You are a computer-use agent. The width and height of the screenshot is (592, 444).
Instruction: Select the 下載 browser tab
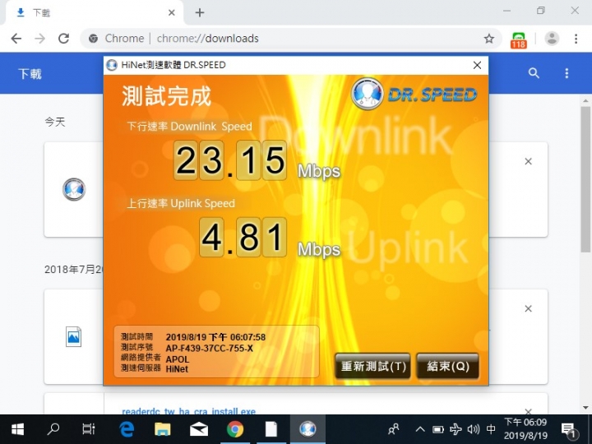click(95, 13)
